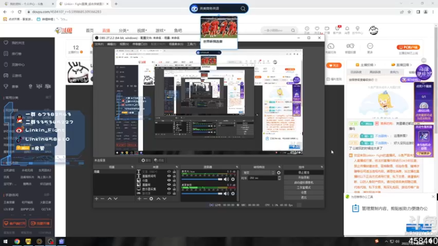Open desktop audio channel settings gear
Screen dimensions: 438x246
(233, 194)
